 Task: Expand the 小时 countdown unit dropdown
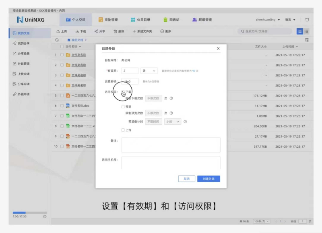[173, 122]
